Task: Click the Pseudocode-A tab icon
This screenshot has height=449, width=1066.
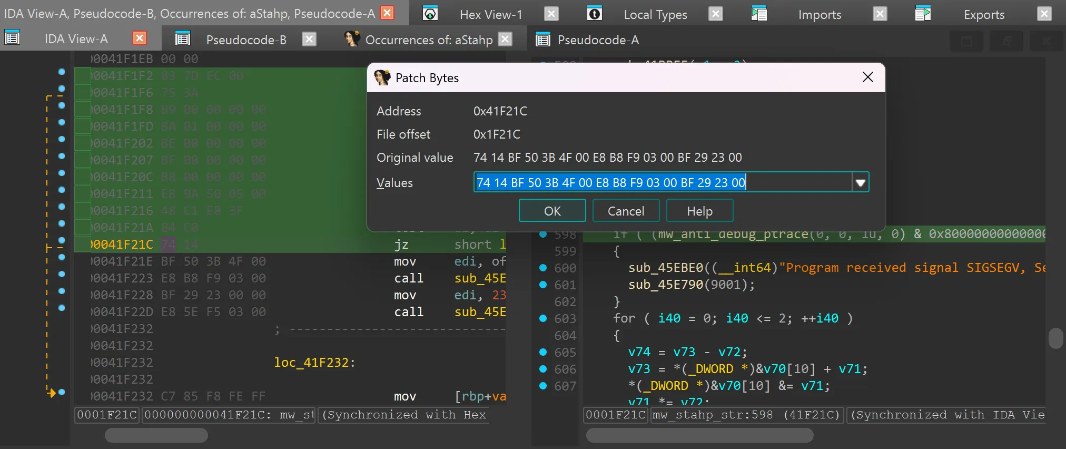Action: [x=543, y=39]
